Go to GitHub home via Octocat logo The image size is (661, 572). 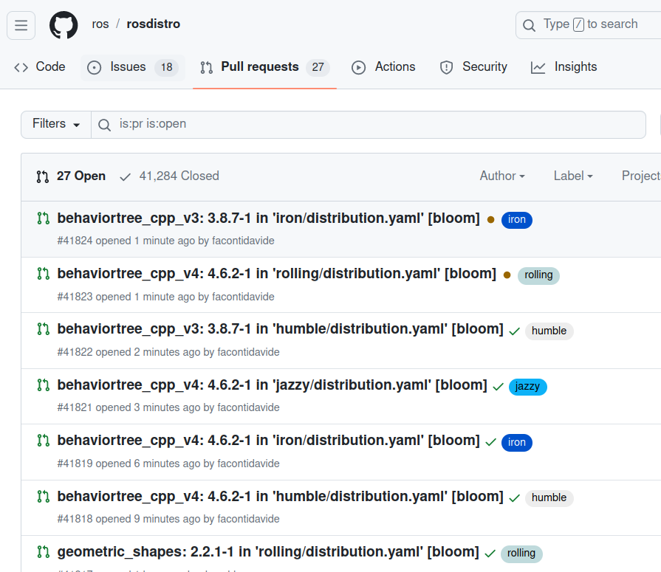(x=64, y=25)
